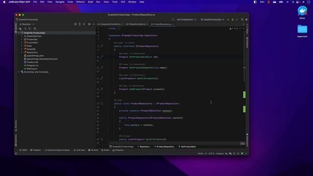Hide the Solution panel with minus icon

[x=93, y=24]
